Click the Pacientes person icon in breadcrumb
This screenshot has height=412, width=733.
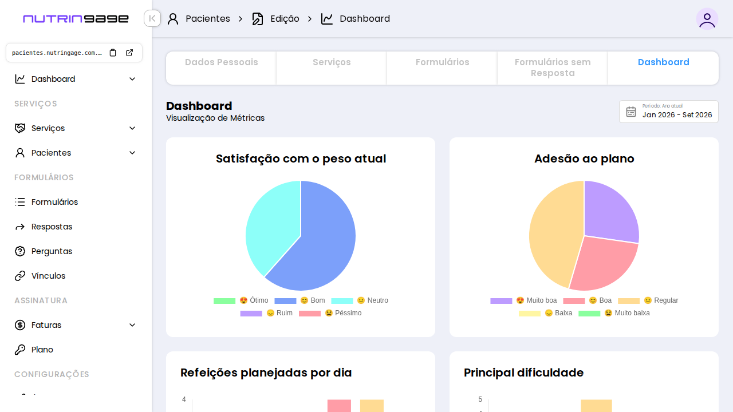coord(173,19)
